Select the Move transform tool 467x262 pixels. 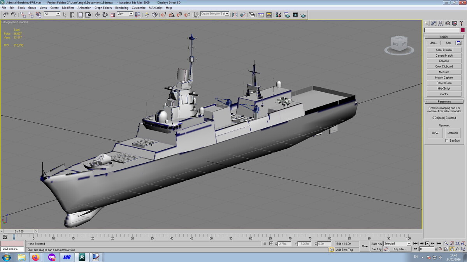click(97, 15)
